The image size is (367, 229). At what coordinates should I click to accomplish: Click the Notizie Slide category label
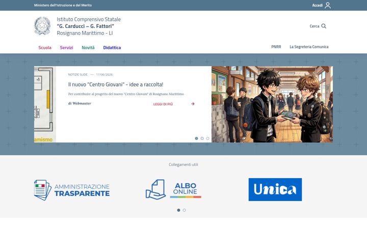tap(77, 74)
